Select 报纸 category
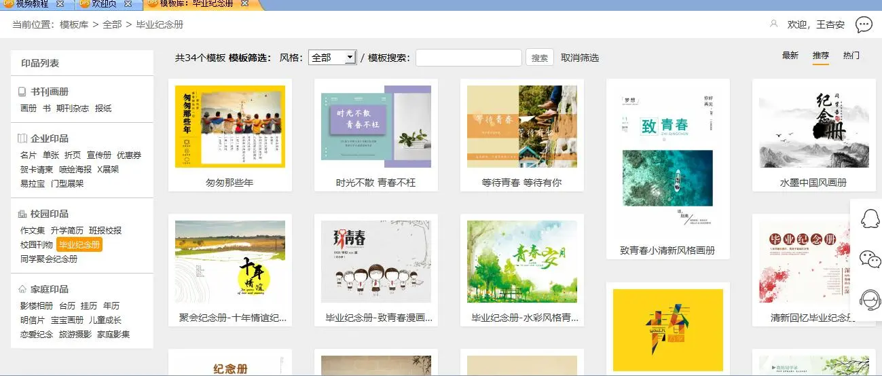This screenshot has width=882, height=376. tap(103, 109)
